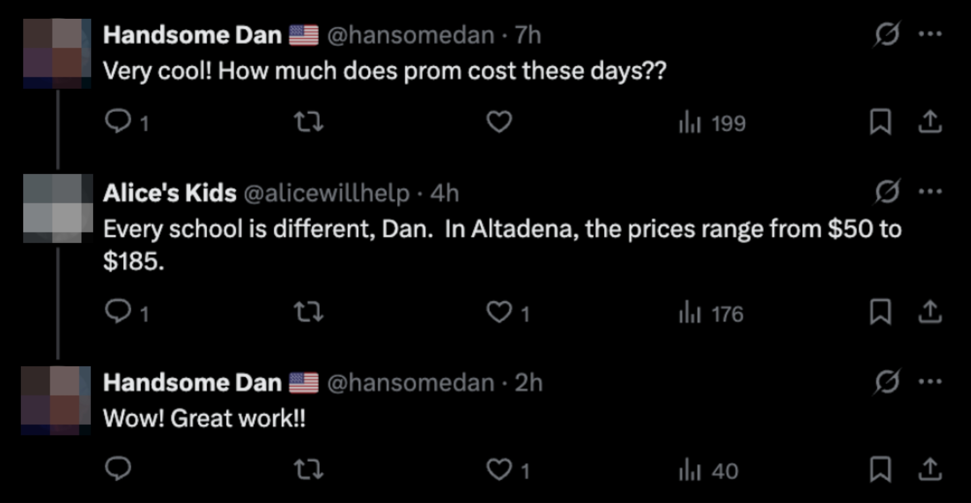Reply to Alice's Kids Altadena tweet
Image resolution: width=971 pixels, height=503 pixels.
(x=118, y=312)
